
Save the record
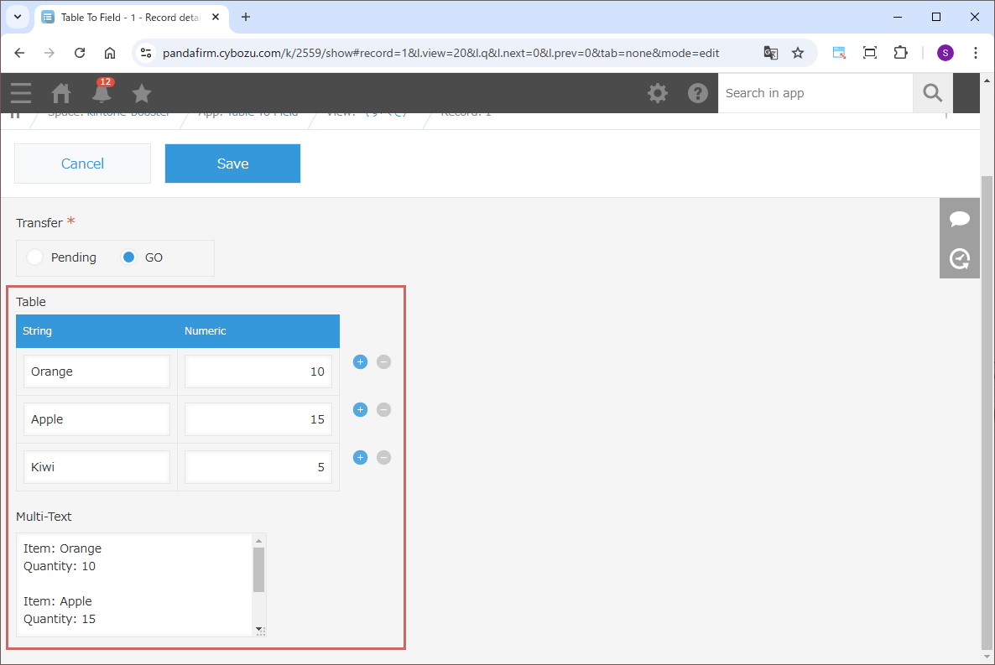click(x=232, y=164)
